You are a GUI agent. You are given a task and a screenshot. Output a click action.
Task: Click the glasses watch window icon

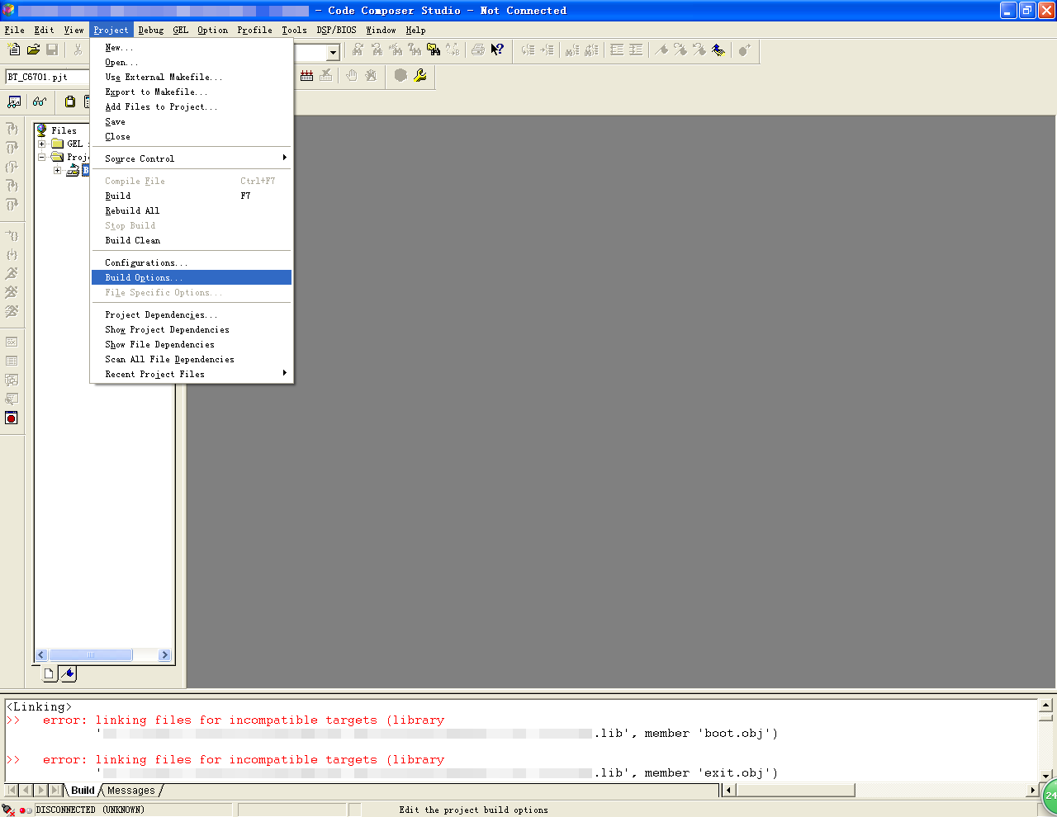pos(39,102)
